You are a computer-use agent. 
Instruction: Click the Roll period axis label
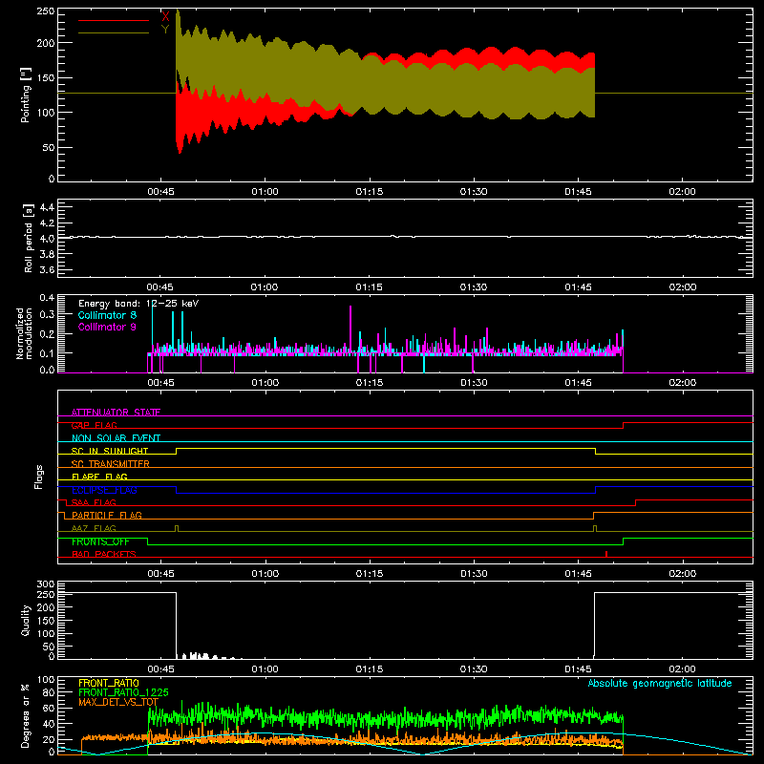(29, 238)
